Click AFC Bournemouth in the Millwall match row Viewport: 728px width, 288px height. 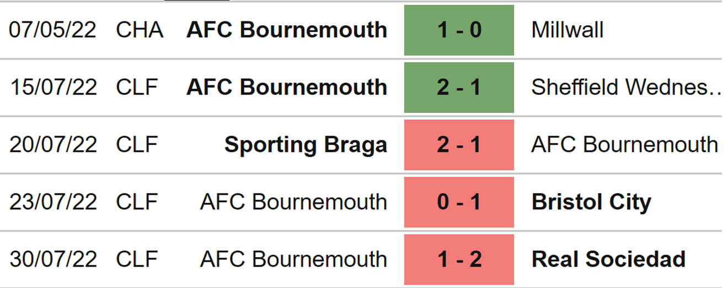[287, 30]
